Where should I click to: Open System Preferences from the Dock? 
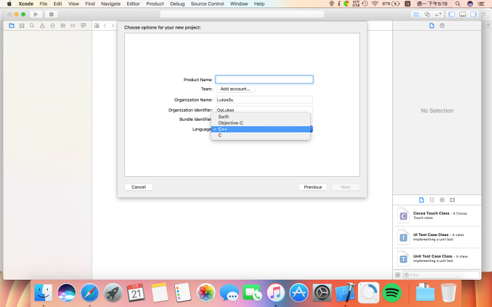[322, 293]
